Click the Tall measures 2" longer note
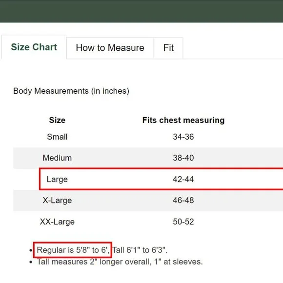The width and height of the screenshot is (283, 283). (x=120, y=262)
